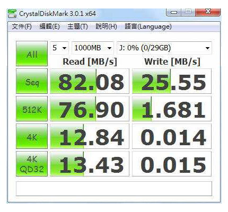Run all benchmarks with the All button

32,54
